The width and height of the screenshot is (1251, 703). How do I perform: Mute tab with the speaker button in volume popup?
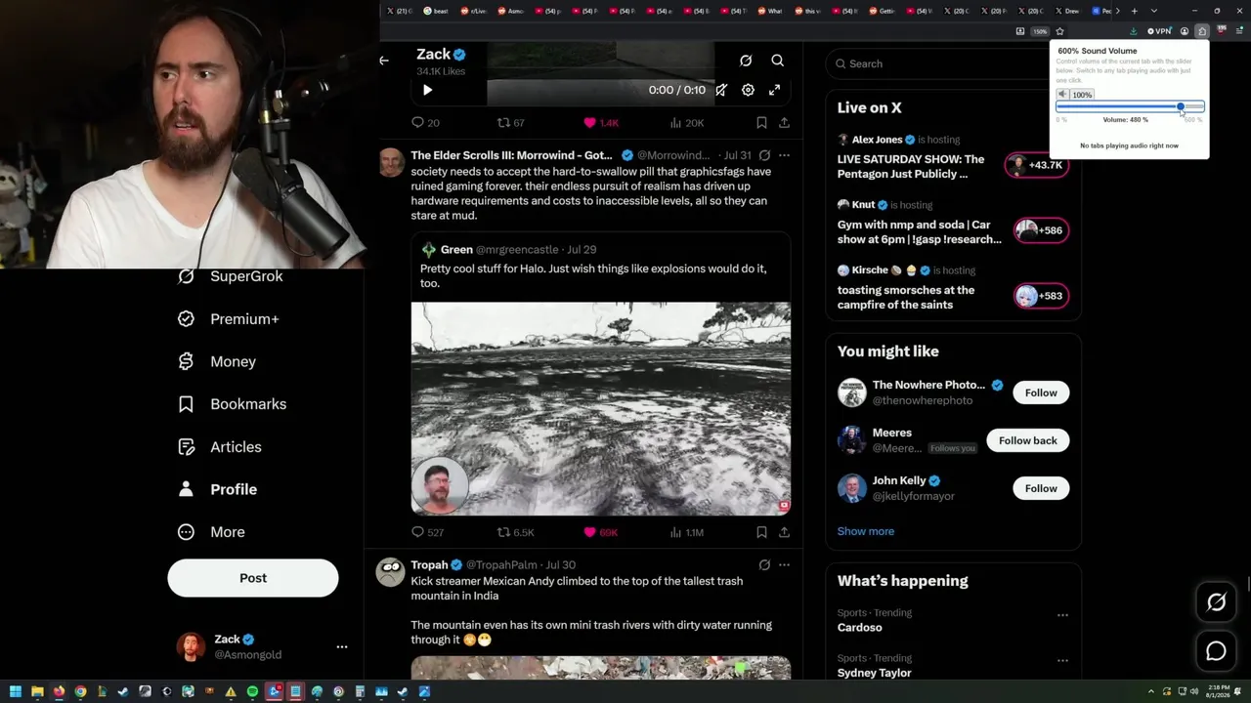[1063, 95]
